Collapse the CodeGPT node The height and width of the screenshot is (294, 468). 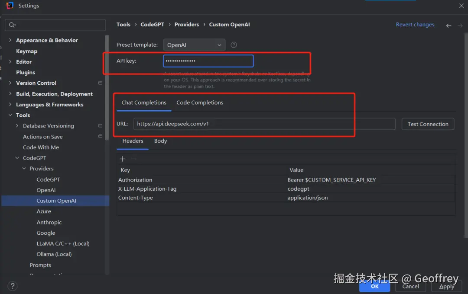(17, 158)
